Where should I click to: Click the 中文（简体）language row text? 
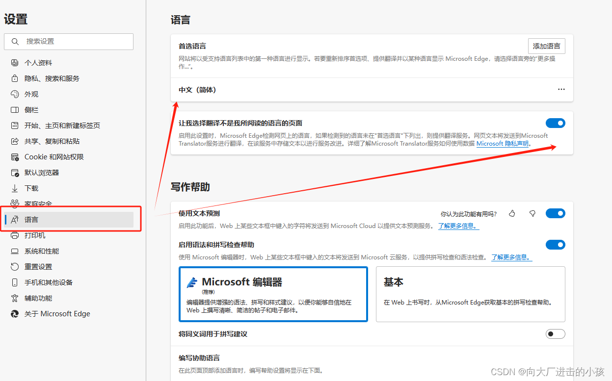(197, 90)
